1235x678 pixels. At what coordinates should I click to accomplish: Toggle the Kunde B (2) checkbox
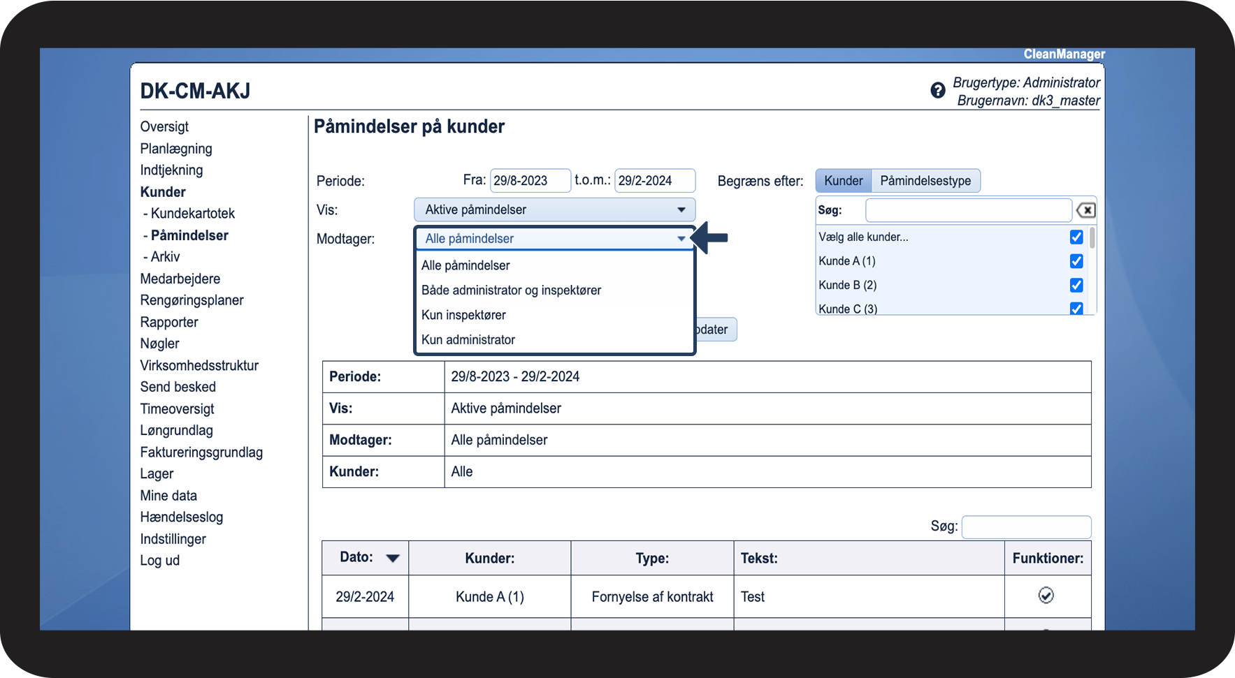(x=1076, y=285)
